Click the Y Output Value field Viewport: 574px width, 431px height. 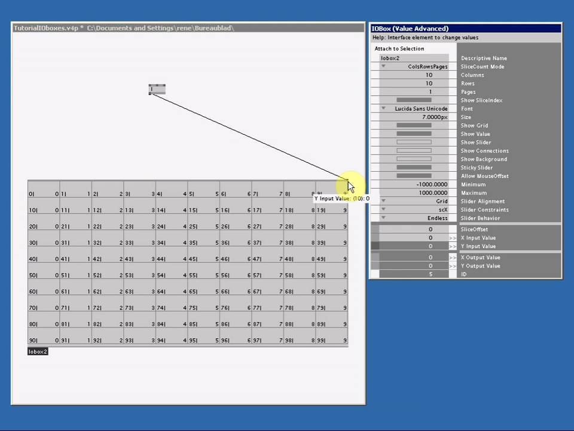(414, 266)
